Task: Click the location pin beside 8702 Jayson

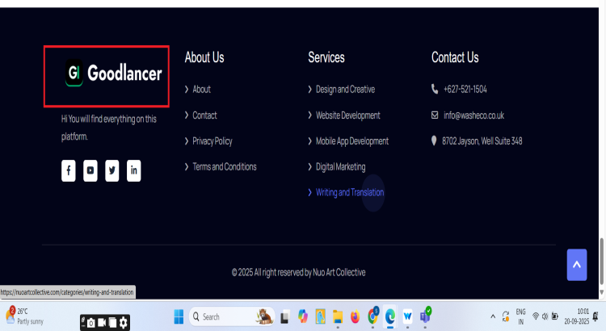Action: pos(435,140)
